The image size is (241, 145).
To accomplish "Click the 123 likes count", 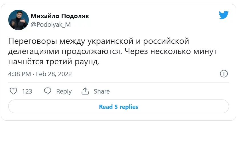I will coord(27,91).
